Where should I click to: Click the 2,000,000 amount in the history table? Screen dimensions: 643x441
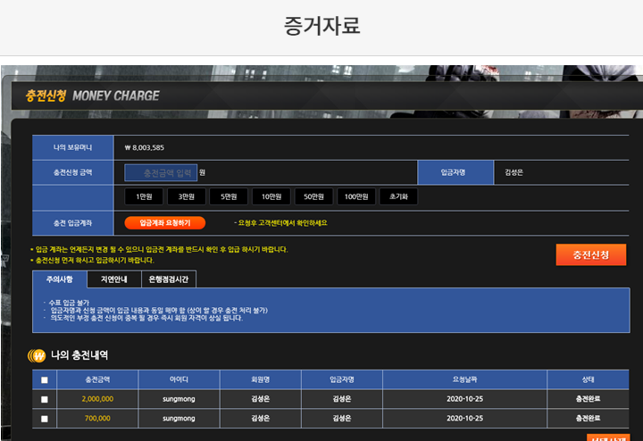97,399
